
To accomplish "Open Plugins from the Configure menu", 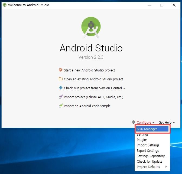I will click(152, 140).
